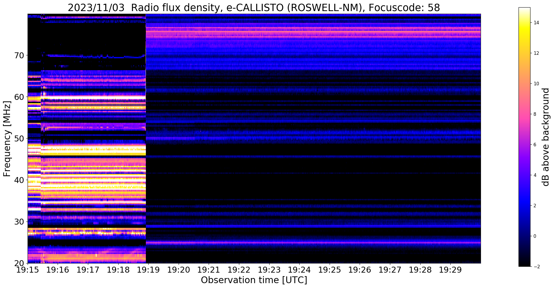Viewport: 554px width, 288px height.
Task: Click the 20 MHz frequency tick label
Action: pyautogui.click(x=19, y=263)
